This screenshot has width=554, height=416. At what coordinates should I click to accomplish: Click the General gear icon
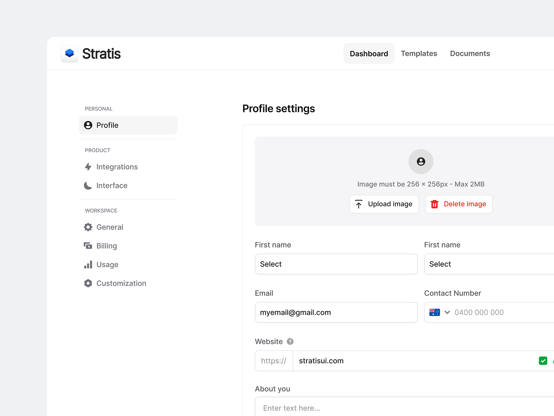88,227
